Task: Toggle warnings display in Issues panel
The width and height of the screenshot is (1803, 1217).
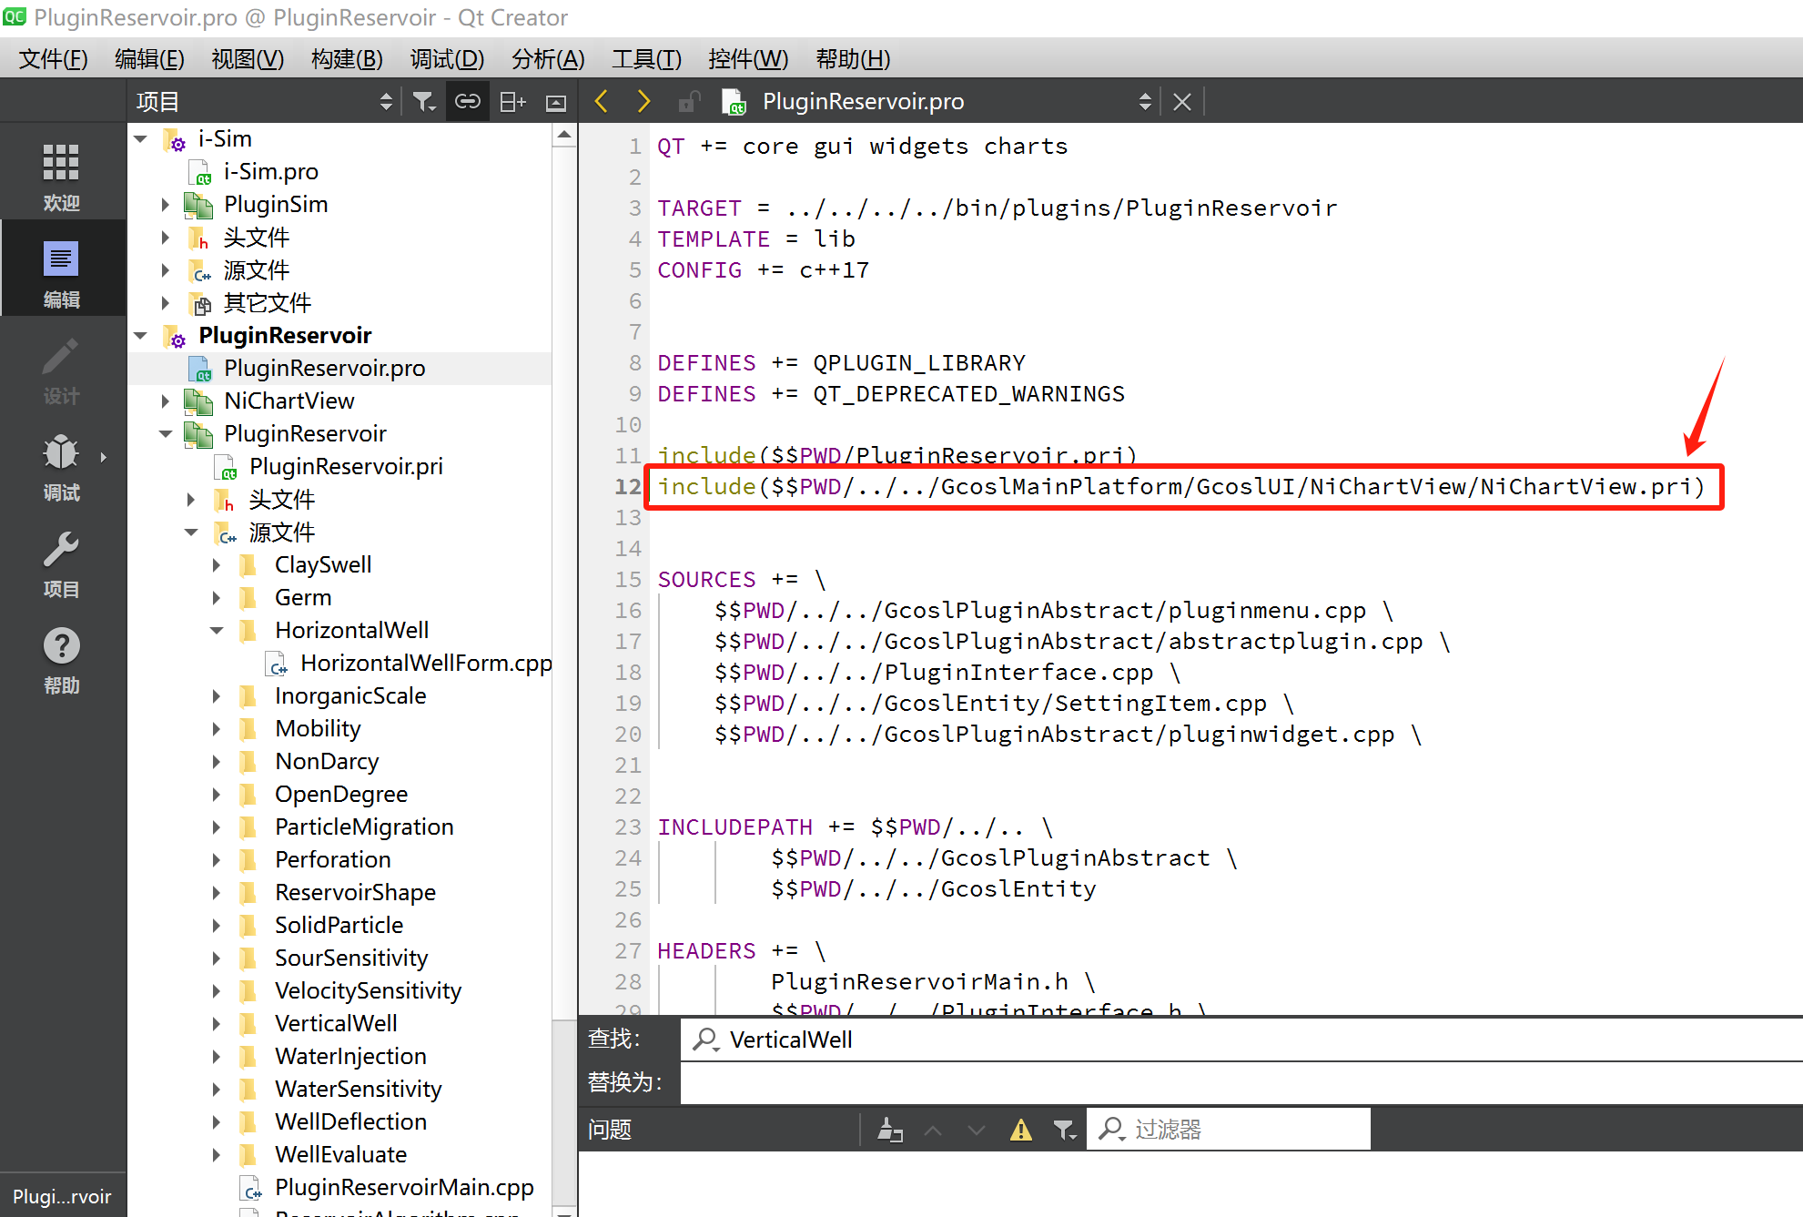Action: (1021, 1130)
